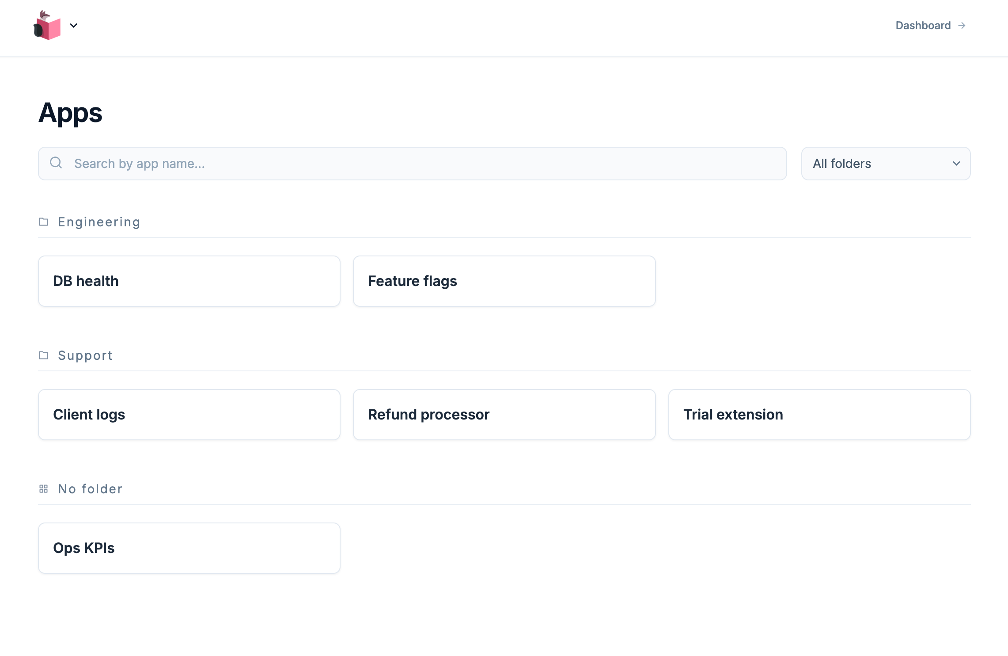Open the DB health app
Screen dimensions: 1008x656
pyautogui.click(x=189, y=281)
